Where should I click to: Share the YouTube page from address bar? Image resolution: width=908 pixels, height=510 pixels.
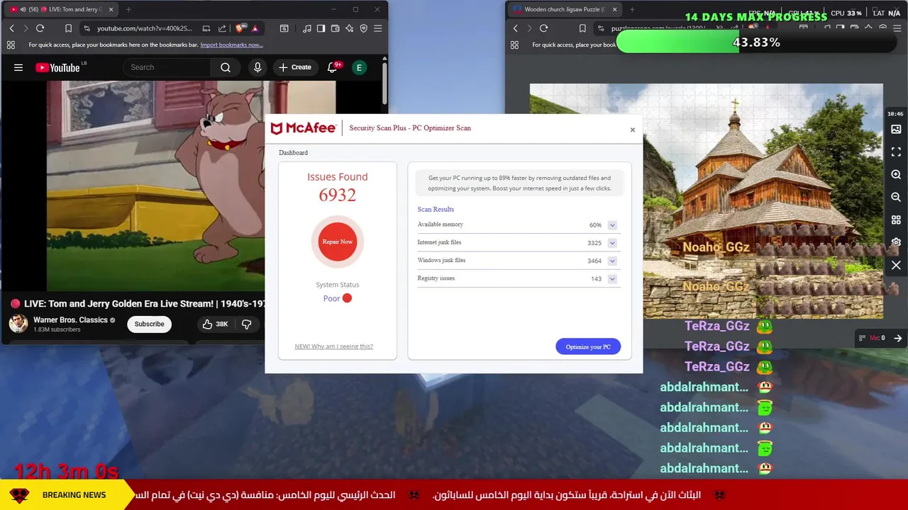pyautogui.click(x=222, y=28)
